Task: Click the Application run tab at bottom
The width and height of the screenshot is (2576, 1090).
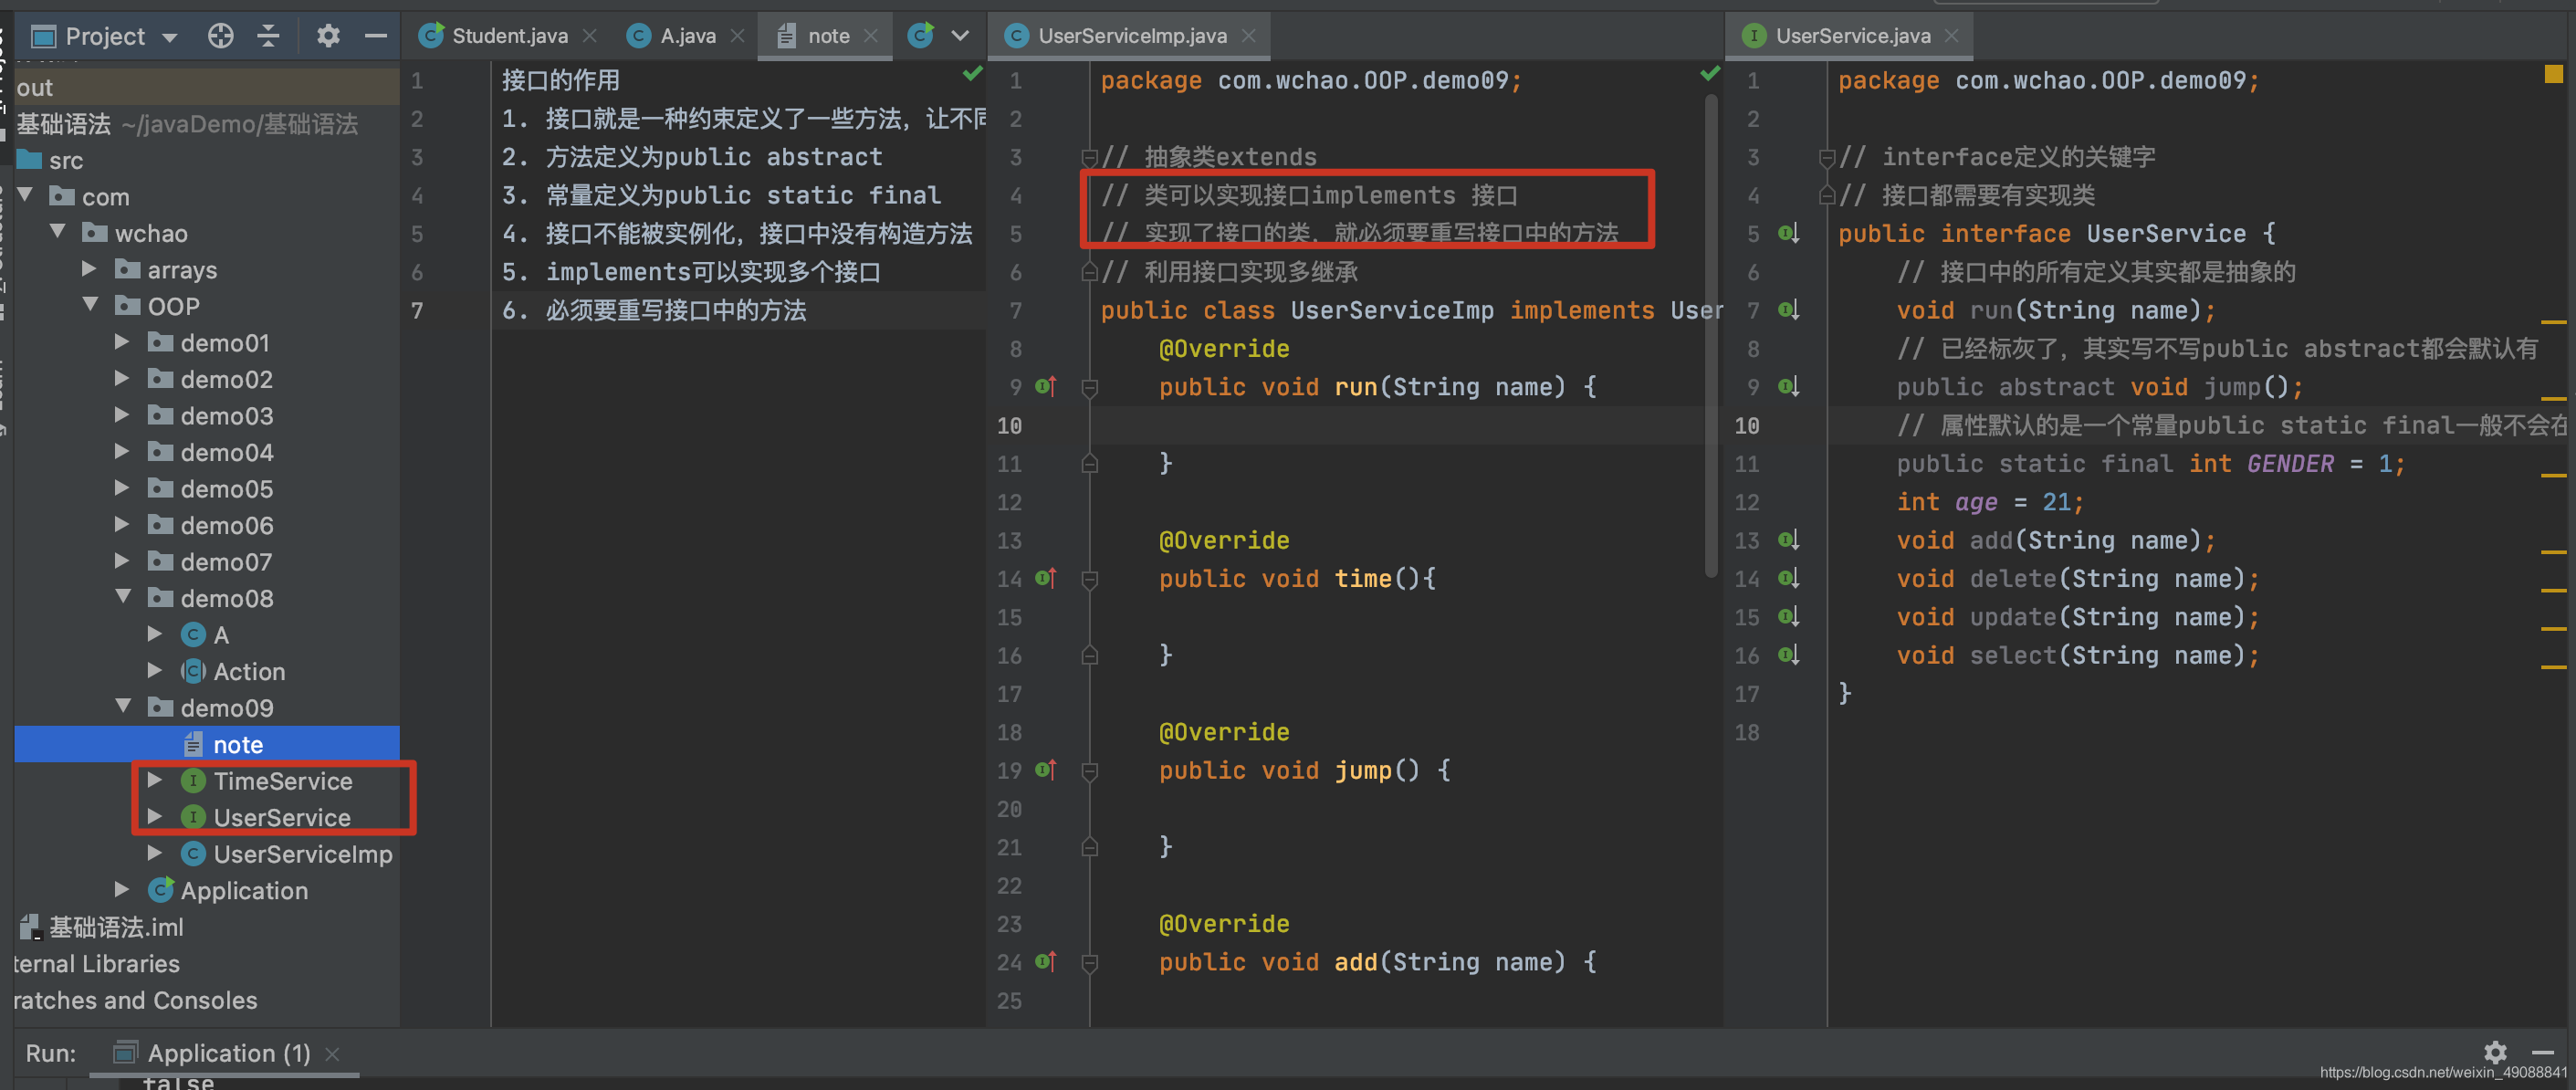Action: (x=220, y=1053)
